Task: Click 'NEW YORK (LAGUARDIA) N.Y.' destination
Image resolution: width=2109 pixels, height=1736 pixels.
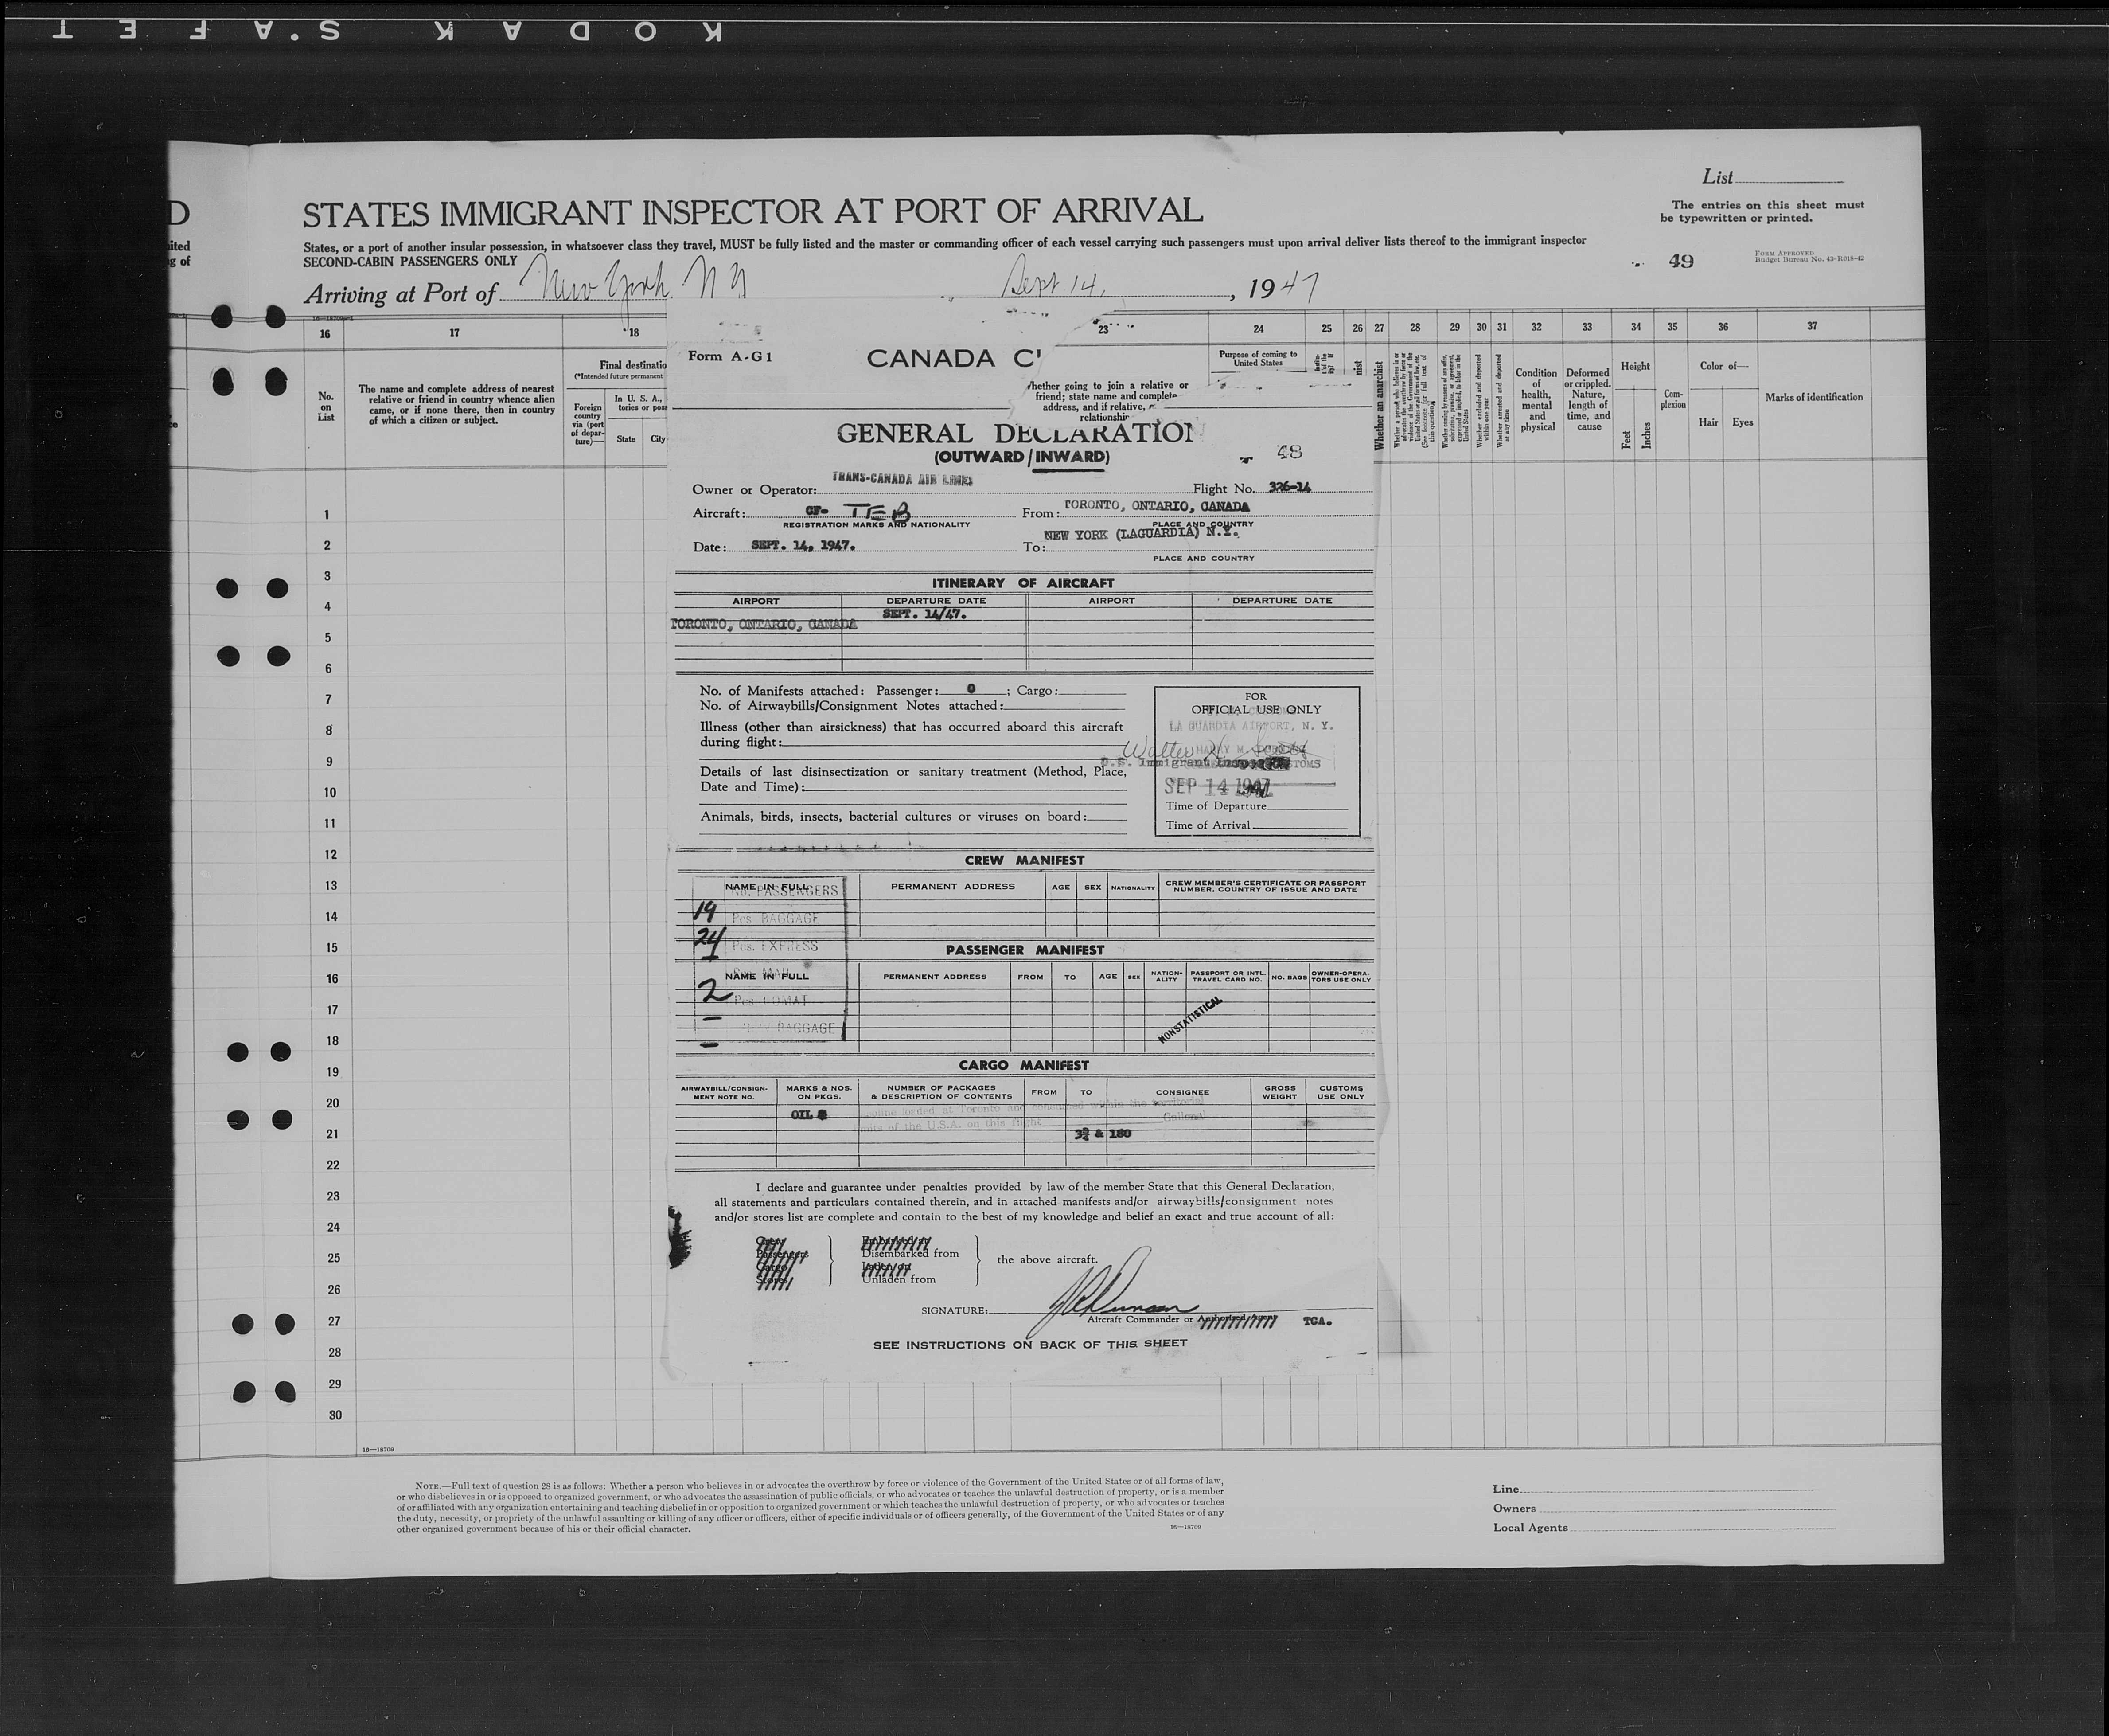Action: pos(1142,534)
